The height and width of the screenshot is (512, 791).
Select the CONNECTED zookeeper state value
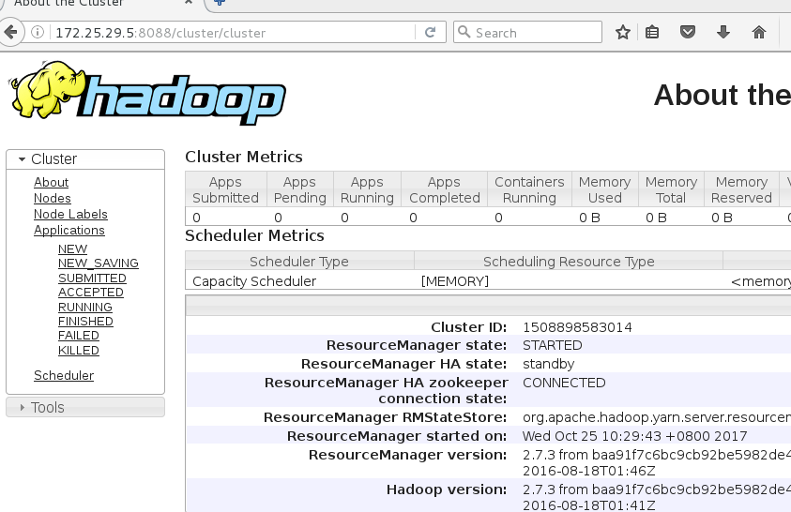[x=564, y=383]
